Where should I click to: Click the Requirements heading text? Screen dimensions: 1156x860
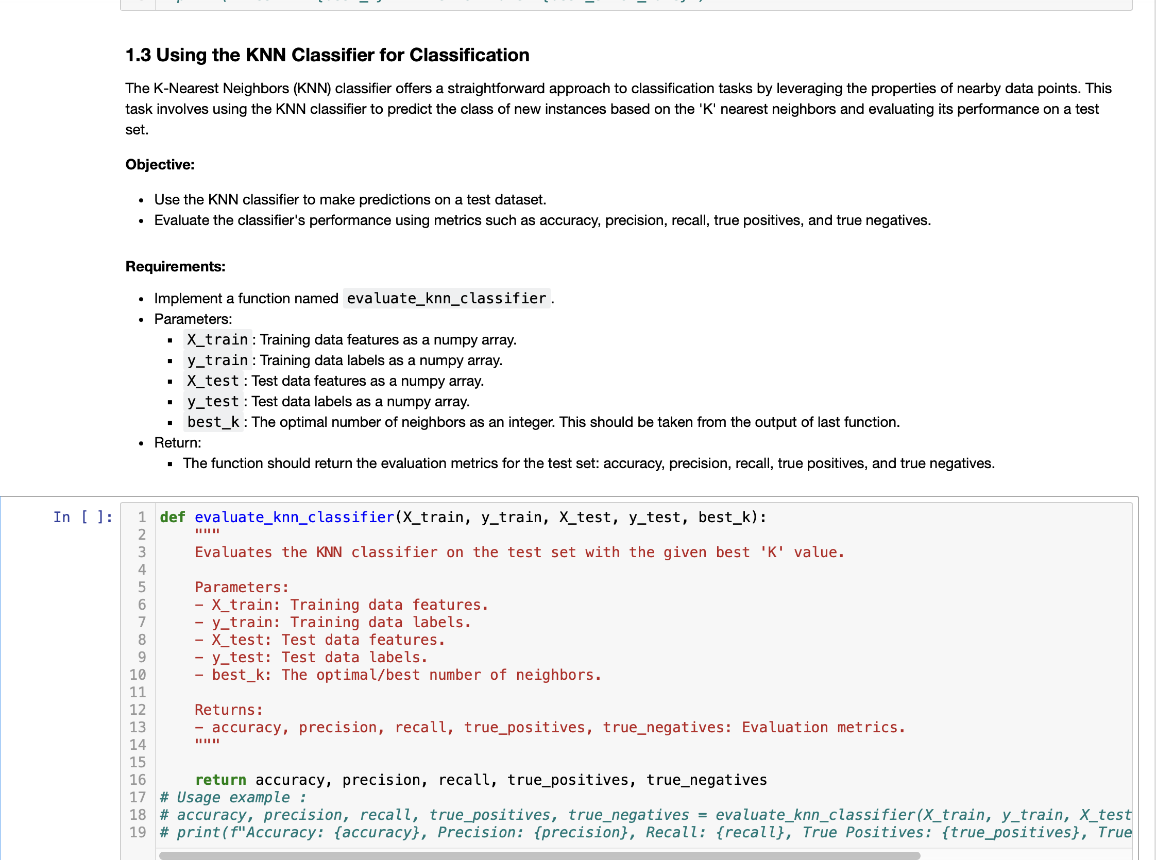pos(175,266)
